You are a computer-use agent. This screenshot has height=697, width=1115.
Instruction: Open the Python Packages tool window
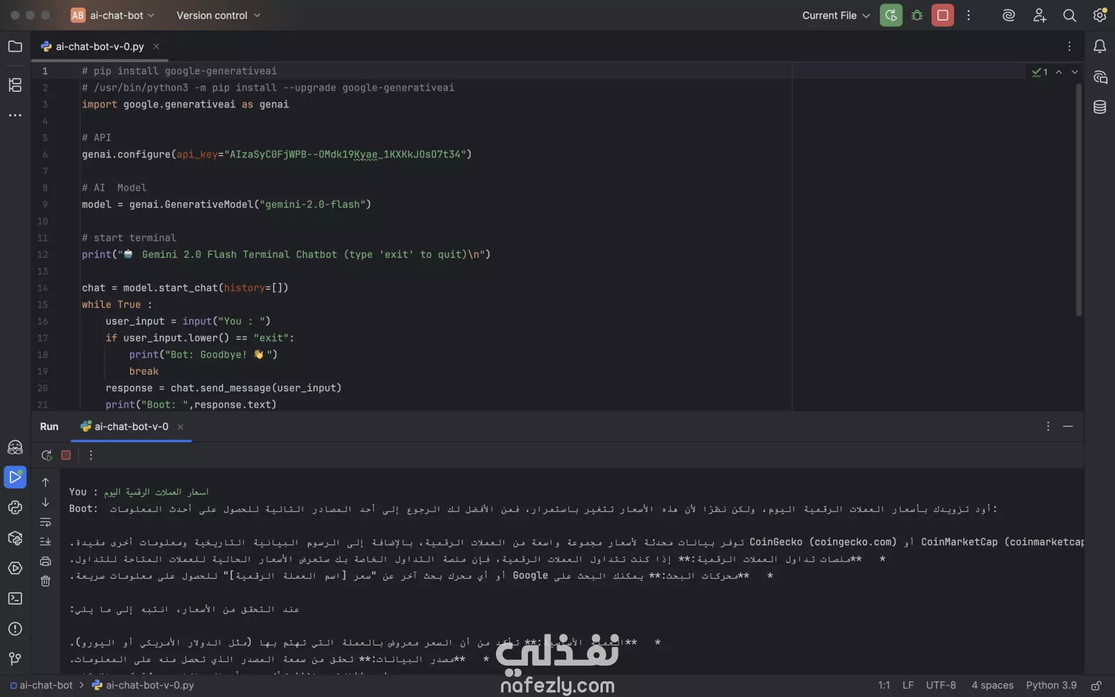[15, 538]
